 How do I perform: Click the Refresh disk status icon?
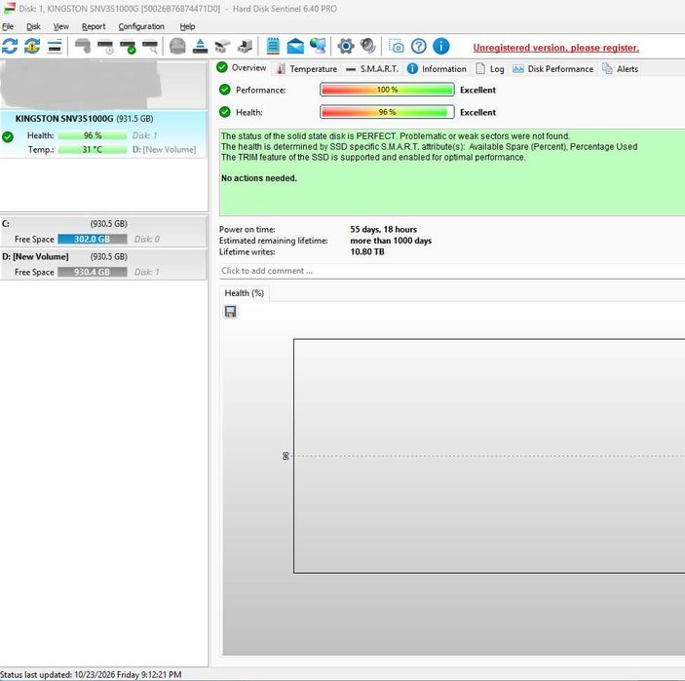point(10,47)
